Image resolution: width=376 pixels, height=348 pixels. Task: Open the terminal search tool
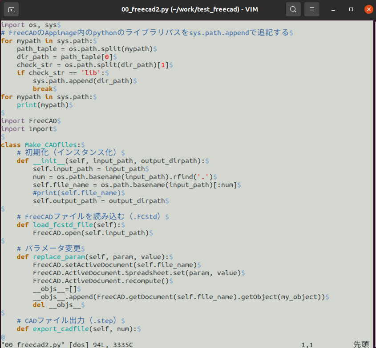(293, 9)
